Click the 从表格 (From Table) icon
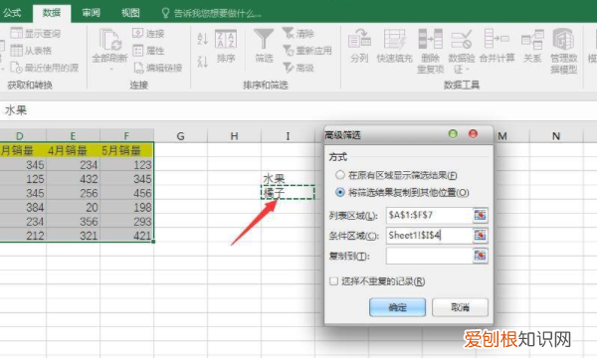 (x=16, y=50)
